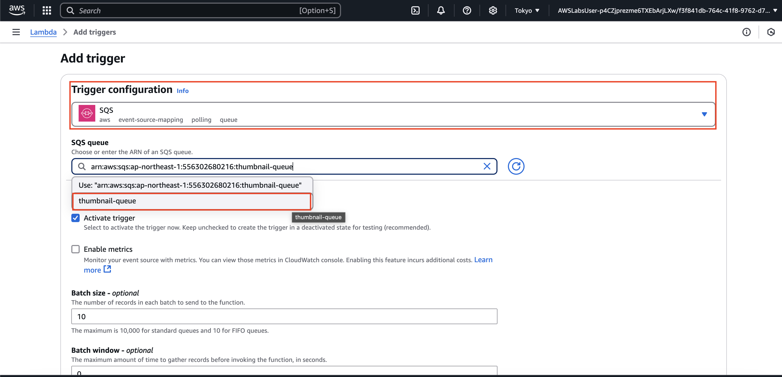Uncheck the Activate trigger checkbox

click(75, 218)
